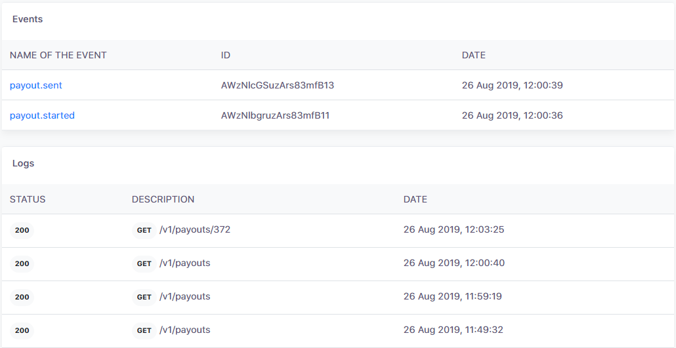Click the Logs section title
676x348 pixels.
[x=23, y=163]
